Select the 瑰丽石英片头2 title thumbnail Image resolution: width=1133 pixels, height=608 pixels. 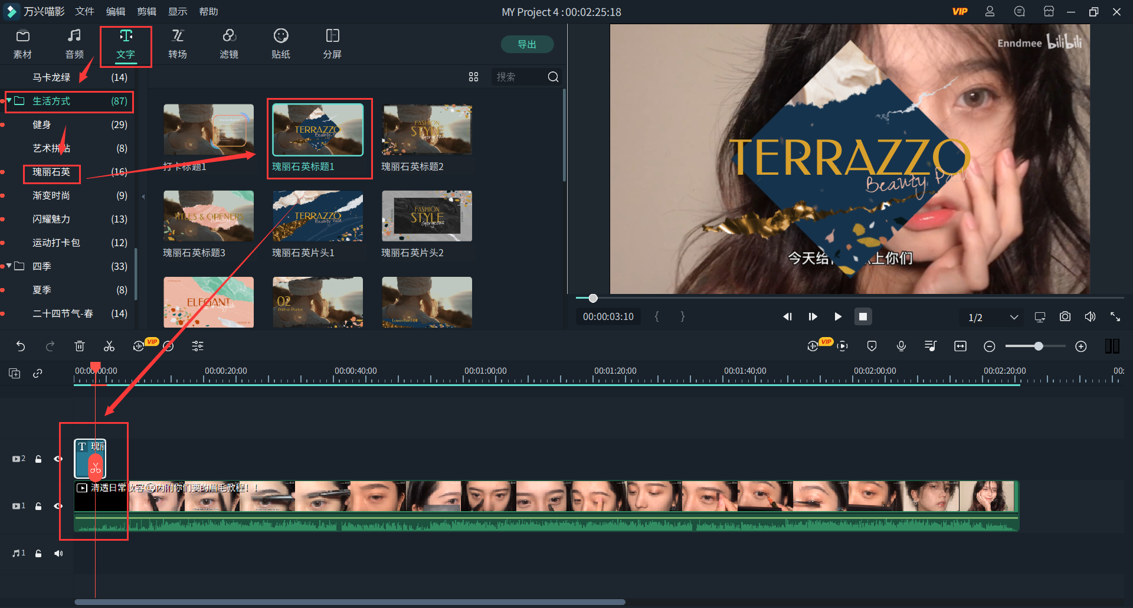pos(427,216)
